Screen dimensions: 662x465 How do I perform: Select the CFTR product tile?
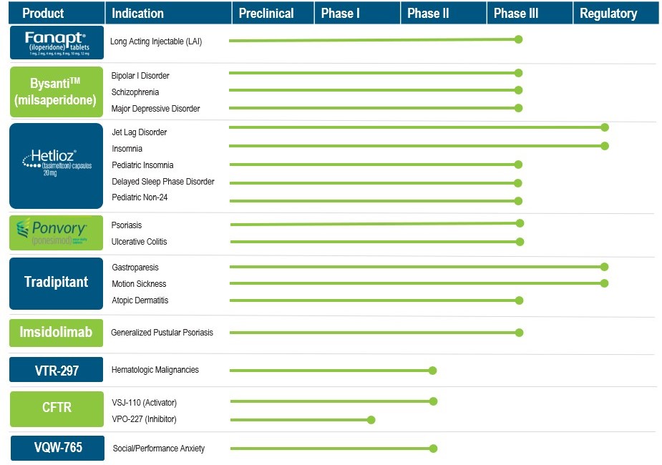57,408
